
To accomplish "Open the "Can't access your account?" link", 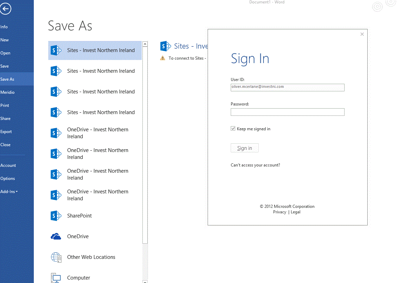I will 255,165.
